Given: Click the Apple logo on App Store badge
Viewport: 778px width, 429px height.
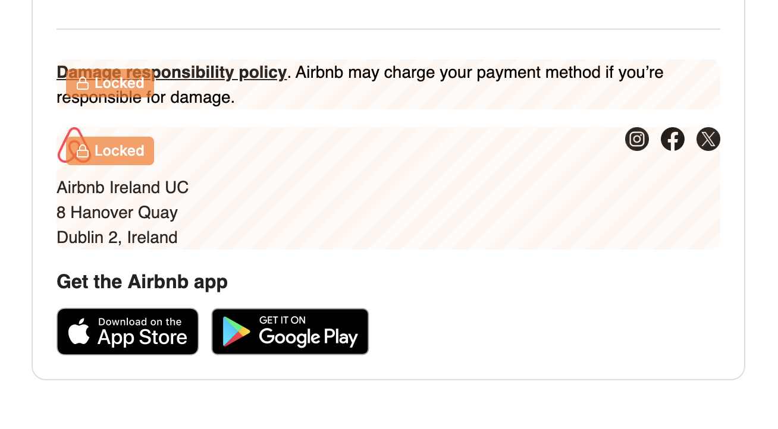Looking at the screenshot, I should (x=79, y=332).
